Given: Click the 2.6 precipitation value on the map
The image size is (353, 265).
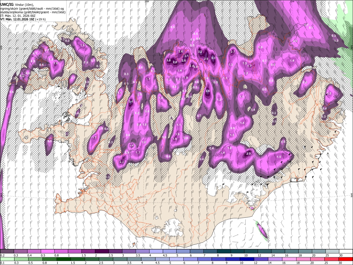Looking at the screenshot, I should (181, 52).
